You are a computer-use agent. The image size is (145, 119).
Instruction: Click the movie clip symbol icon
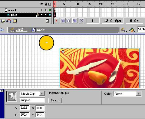[12, 97]
